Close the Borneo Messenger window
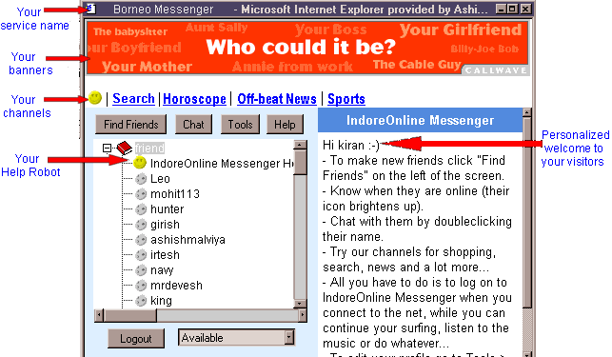The width and height of the screenshot is (612, 357). [525, 9]
